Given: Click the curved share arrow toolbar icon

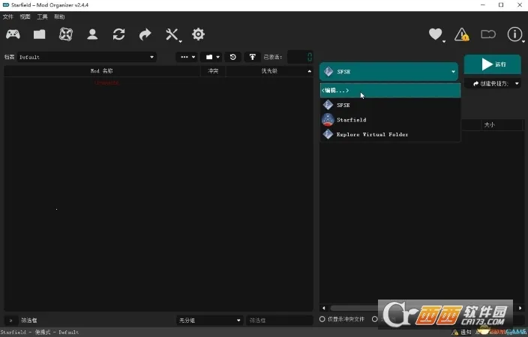Looking at the screenshot, I should [x=145, y=34].
